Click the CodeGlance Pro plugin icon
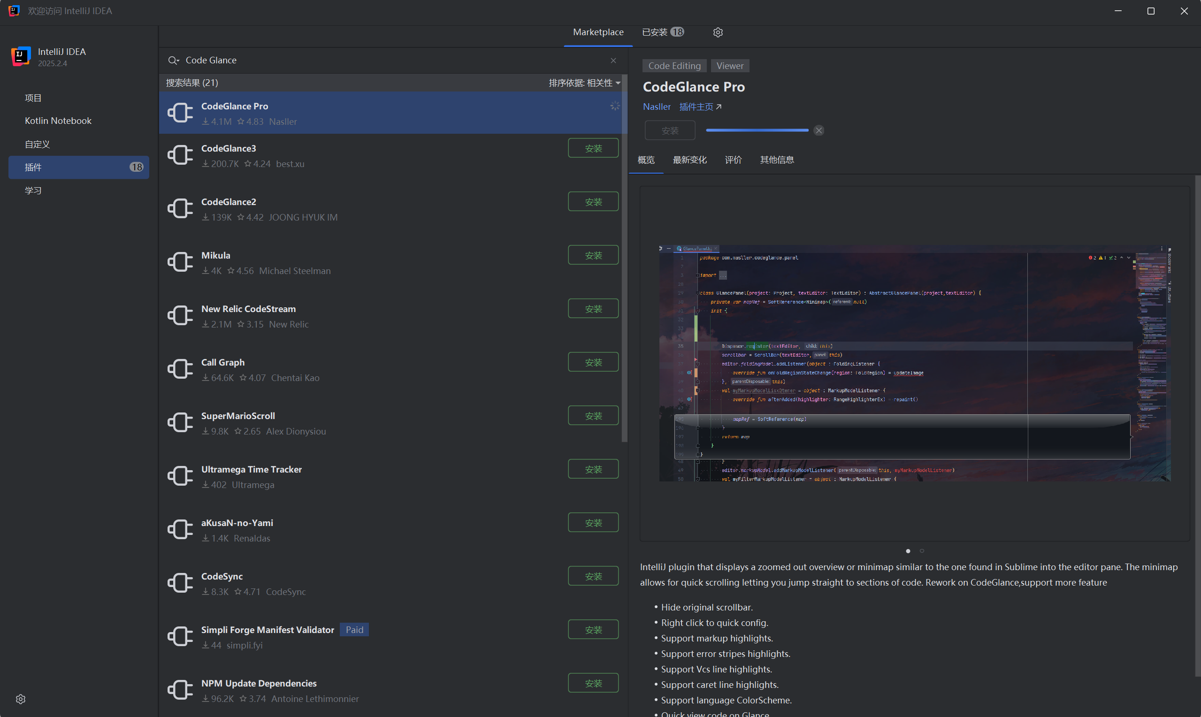The image size is (1201, 717). click(180, 112)
